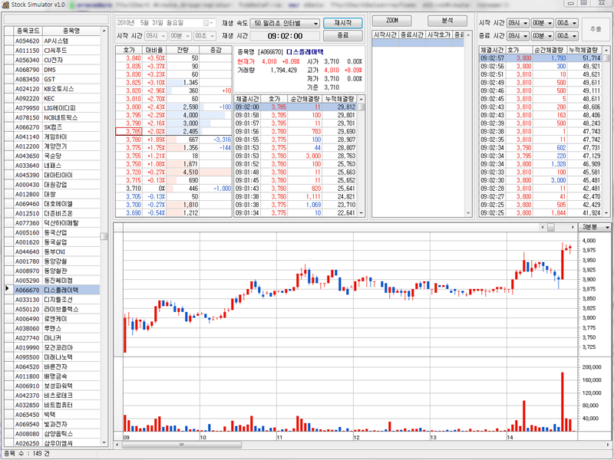Open the date picker showing 2010년 5월 31일
The width and height of the screenshot is (614, 460).
pos(211,24)
